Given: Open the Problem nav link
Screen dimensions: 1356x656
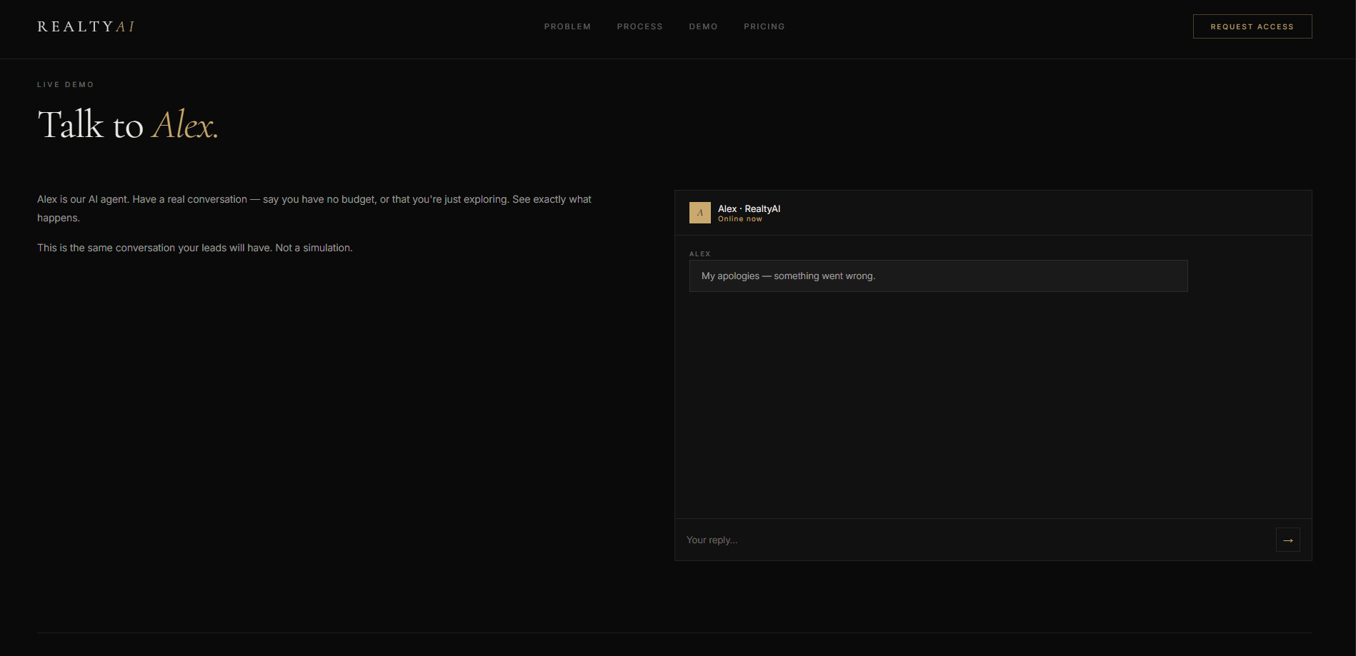Looking at the screenshot, I should tap(567, 26).
